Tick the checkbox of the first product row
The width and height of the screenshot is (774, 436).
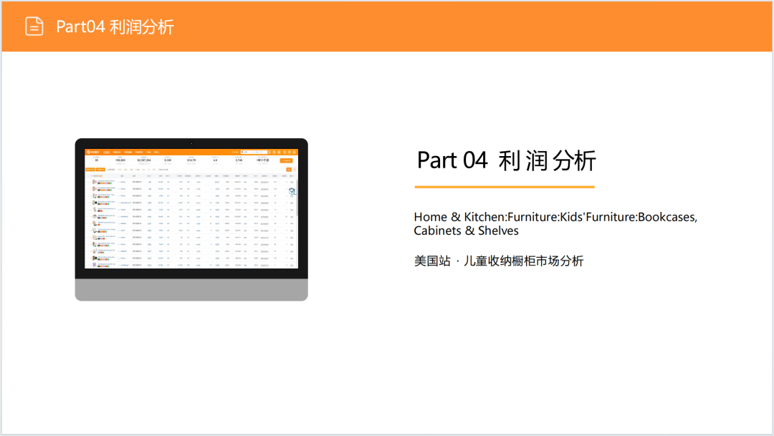coord(88,183)
